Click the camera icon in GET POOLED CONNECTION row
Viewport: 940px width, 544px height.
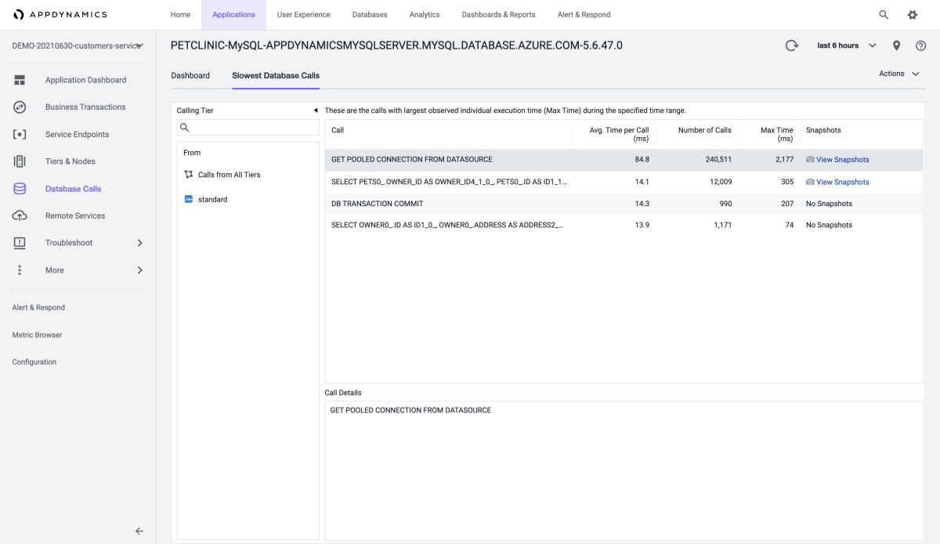(x=810, y=160)
